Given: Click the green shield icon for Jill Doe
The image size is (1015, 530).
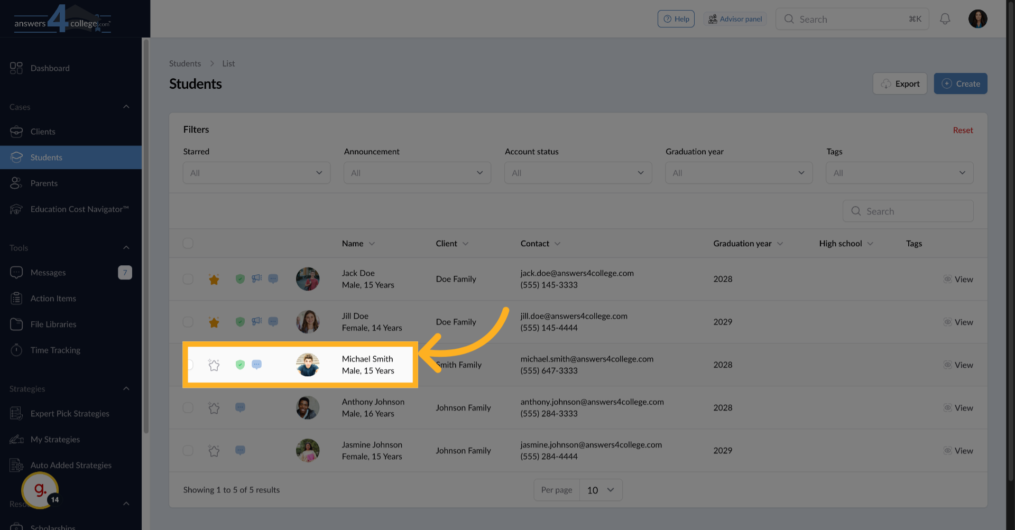Looking at the screenshot, I should tap(240, 322).
